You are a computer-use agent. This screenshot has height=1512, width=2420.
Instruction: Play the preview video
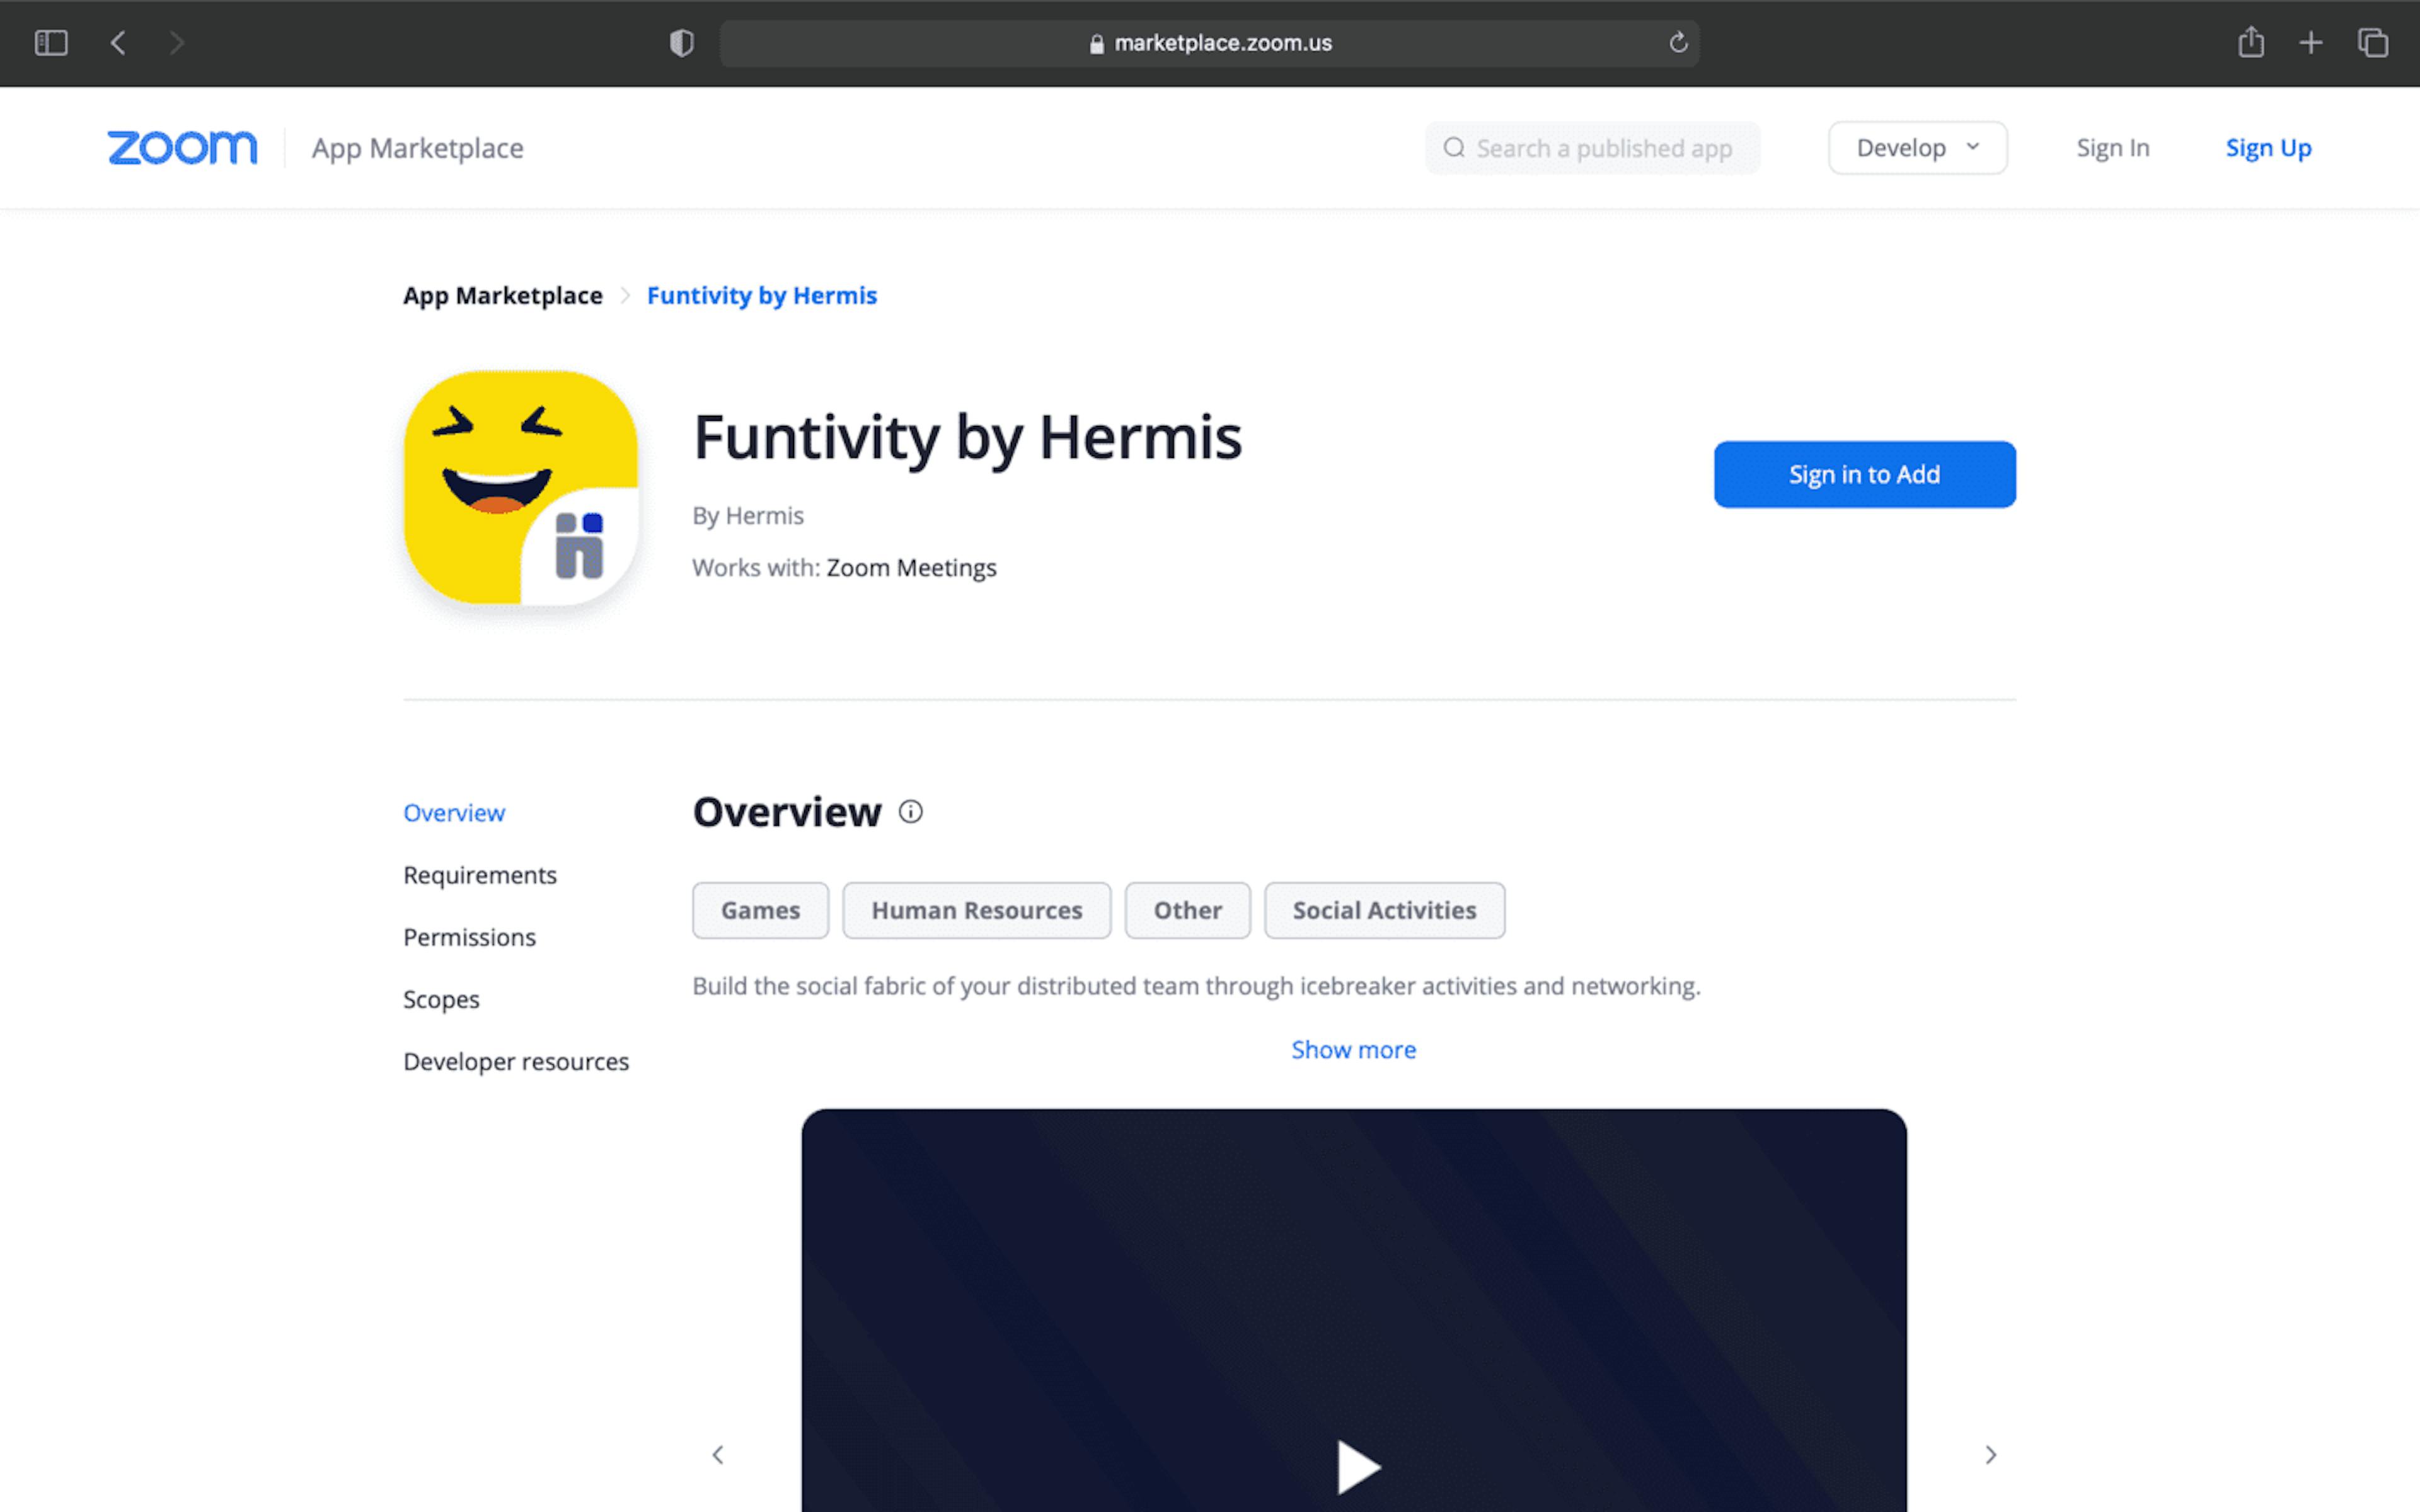(x=1356, y=1467)
